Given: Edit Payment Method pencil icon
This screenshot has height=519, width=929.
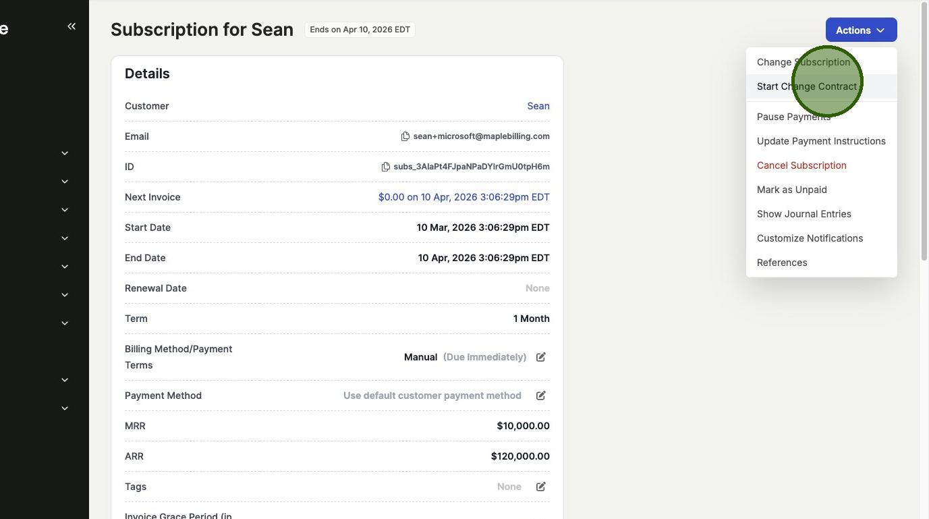Looking at the screenshot, I should click(540, 395).
